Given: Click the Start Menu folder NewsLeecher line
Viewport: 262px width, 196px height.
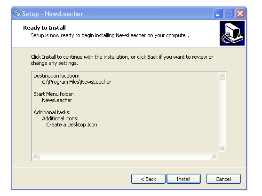Looking at the screenshot, I should coord(57,100).
